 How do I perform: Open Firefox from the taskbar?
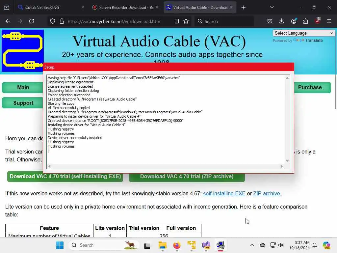(x=177, y=245)
